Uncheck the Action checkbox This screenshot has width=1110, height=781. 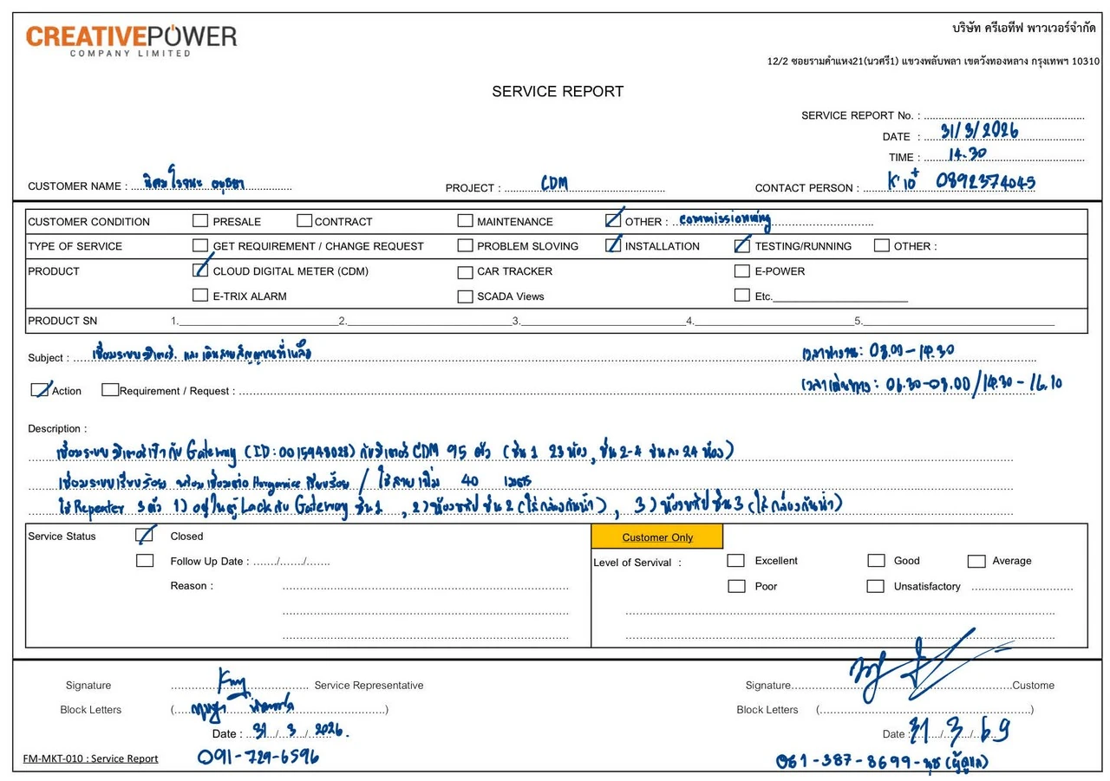pos(39,390)
